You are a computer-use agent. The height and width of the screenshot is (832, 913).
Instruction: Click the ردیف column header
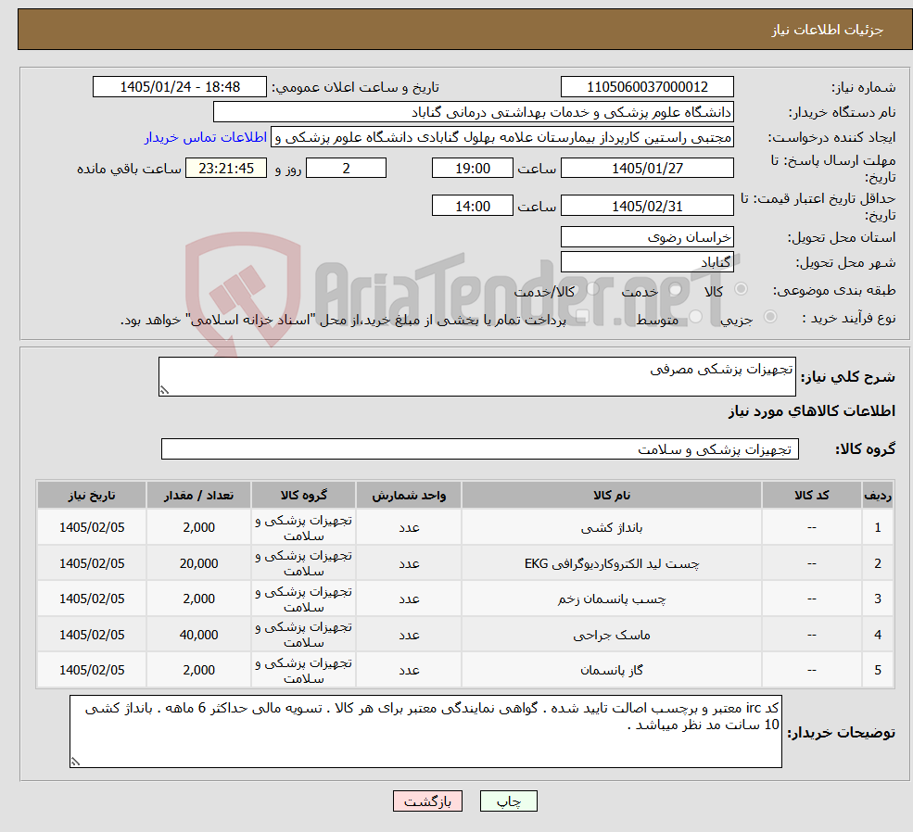click(878, 495)
